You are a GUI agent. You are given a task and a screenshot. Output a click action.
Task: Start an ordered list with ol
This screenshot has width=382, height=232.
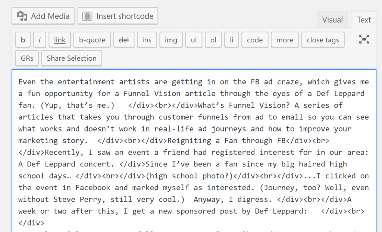[x=213, y=40]
